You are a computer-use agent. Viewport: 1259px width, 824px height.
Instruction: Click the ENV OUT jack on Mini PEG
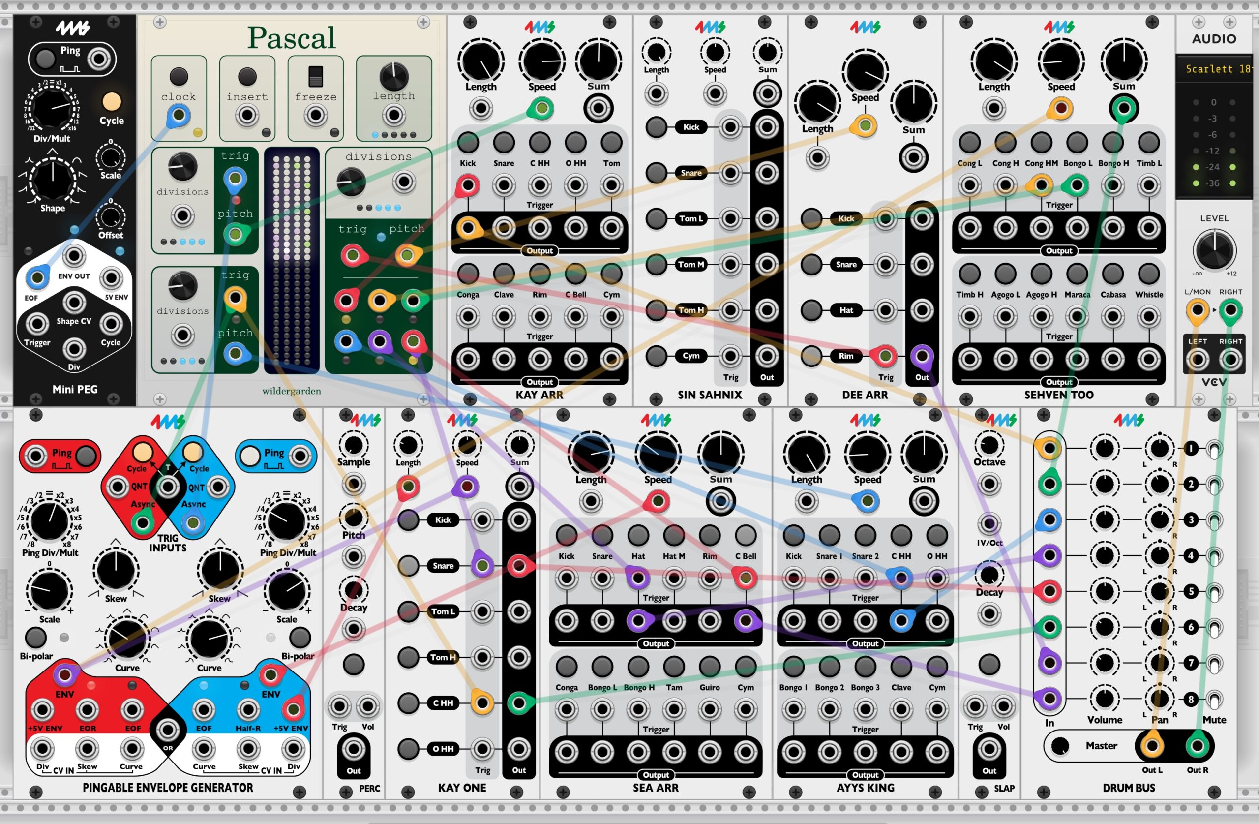click(74, 256)
